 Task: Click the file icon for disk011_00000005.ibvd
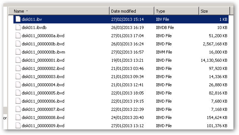18,93
